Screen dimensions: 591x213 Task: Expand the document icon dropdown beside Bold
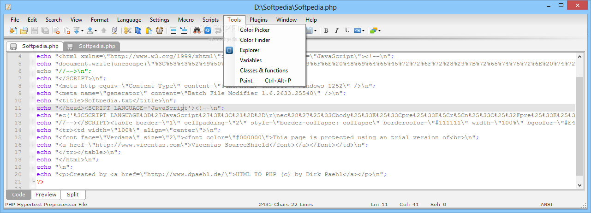pyautogui.click(x=316, y=30)
